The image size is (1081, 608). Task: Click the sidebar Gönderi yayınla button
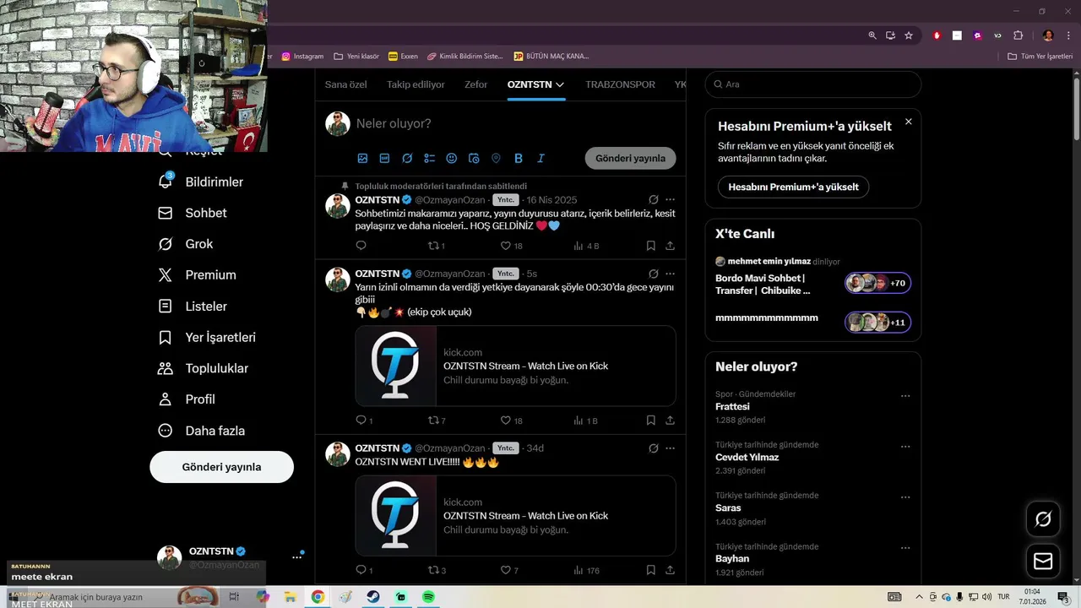221,467
